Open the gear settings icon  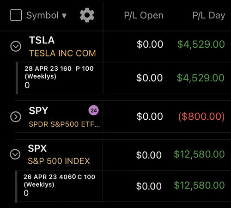87,15
